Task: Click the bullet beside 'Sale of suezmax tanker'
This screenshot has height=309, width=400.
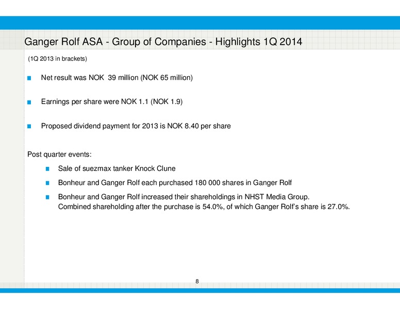Action: point(47,169)
